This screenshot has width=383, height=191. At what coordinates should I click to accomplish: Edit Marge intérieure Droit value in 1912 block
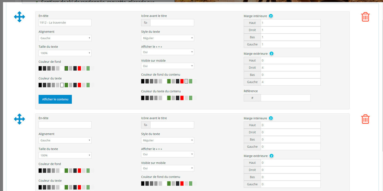(x=290, y=30)
